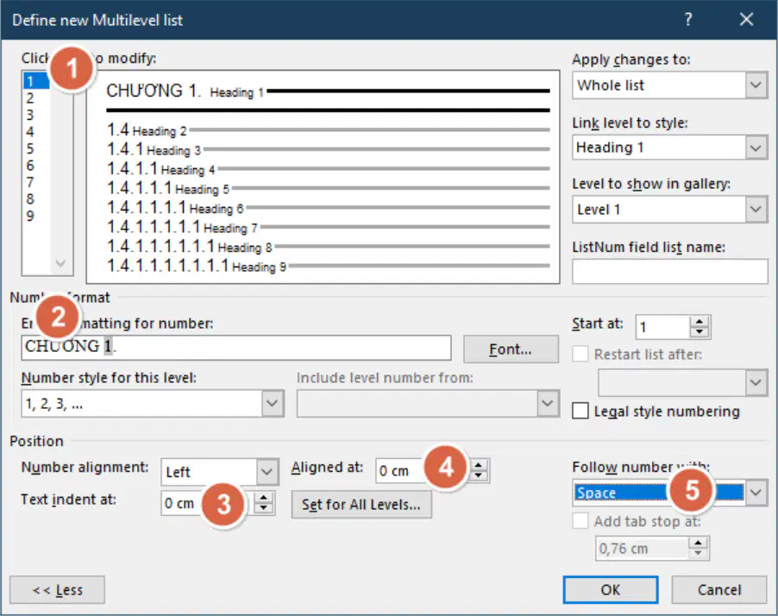The height and width of the screenshot is (616, 778).
Task: Increase the Text indent at value
Action: (x=264, y=497)
